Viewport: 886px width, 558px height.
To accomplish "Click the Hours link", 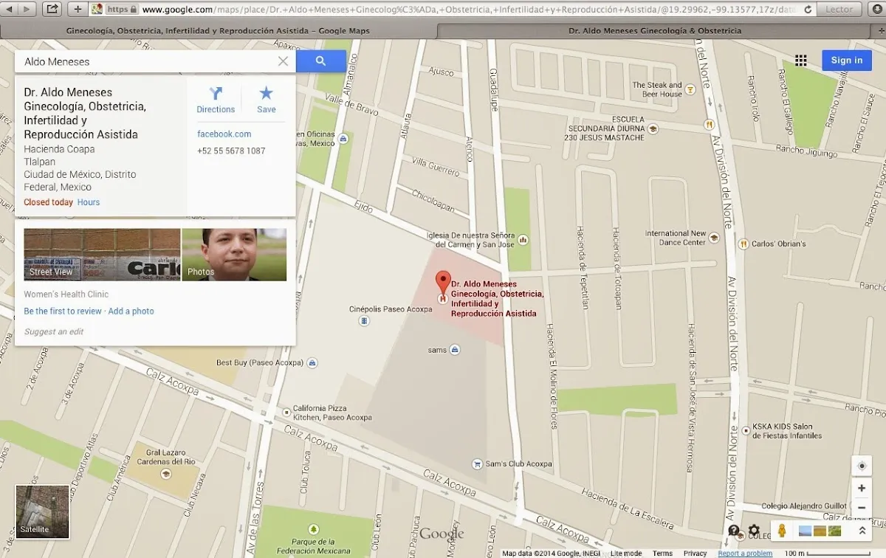I will 89,202.
